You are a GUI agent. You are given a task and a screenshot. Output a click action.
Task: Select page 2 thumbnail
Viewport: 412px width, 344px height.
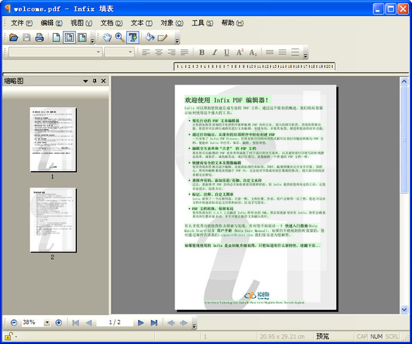pos(52,219)
